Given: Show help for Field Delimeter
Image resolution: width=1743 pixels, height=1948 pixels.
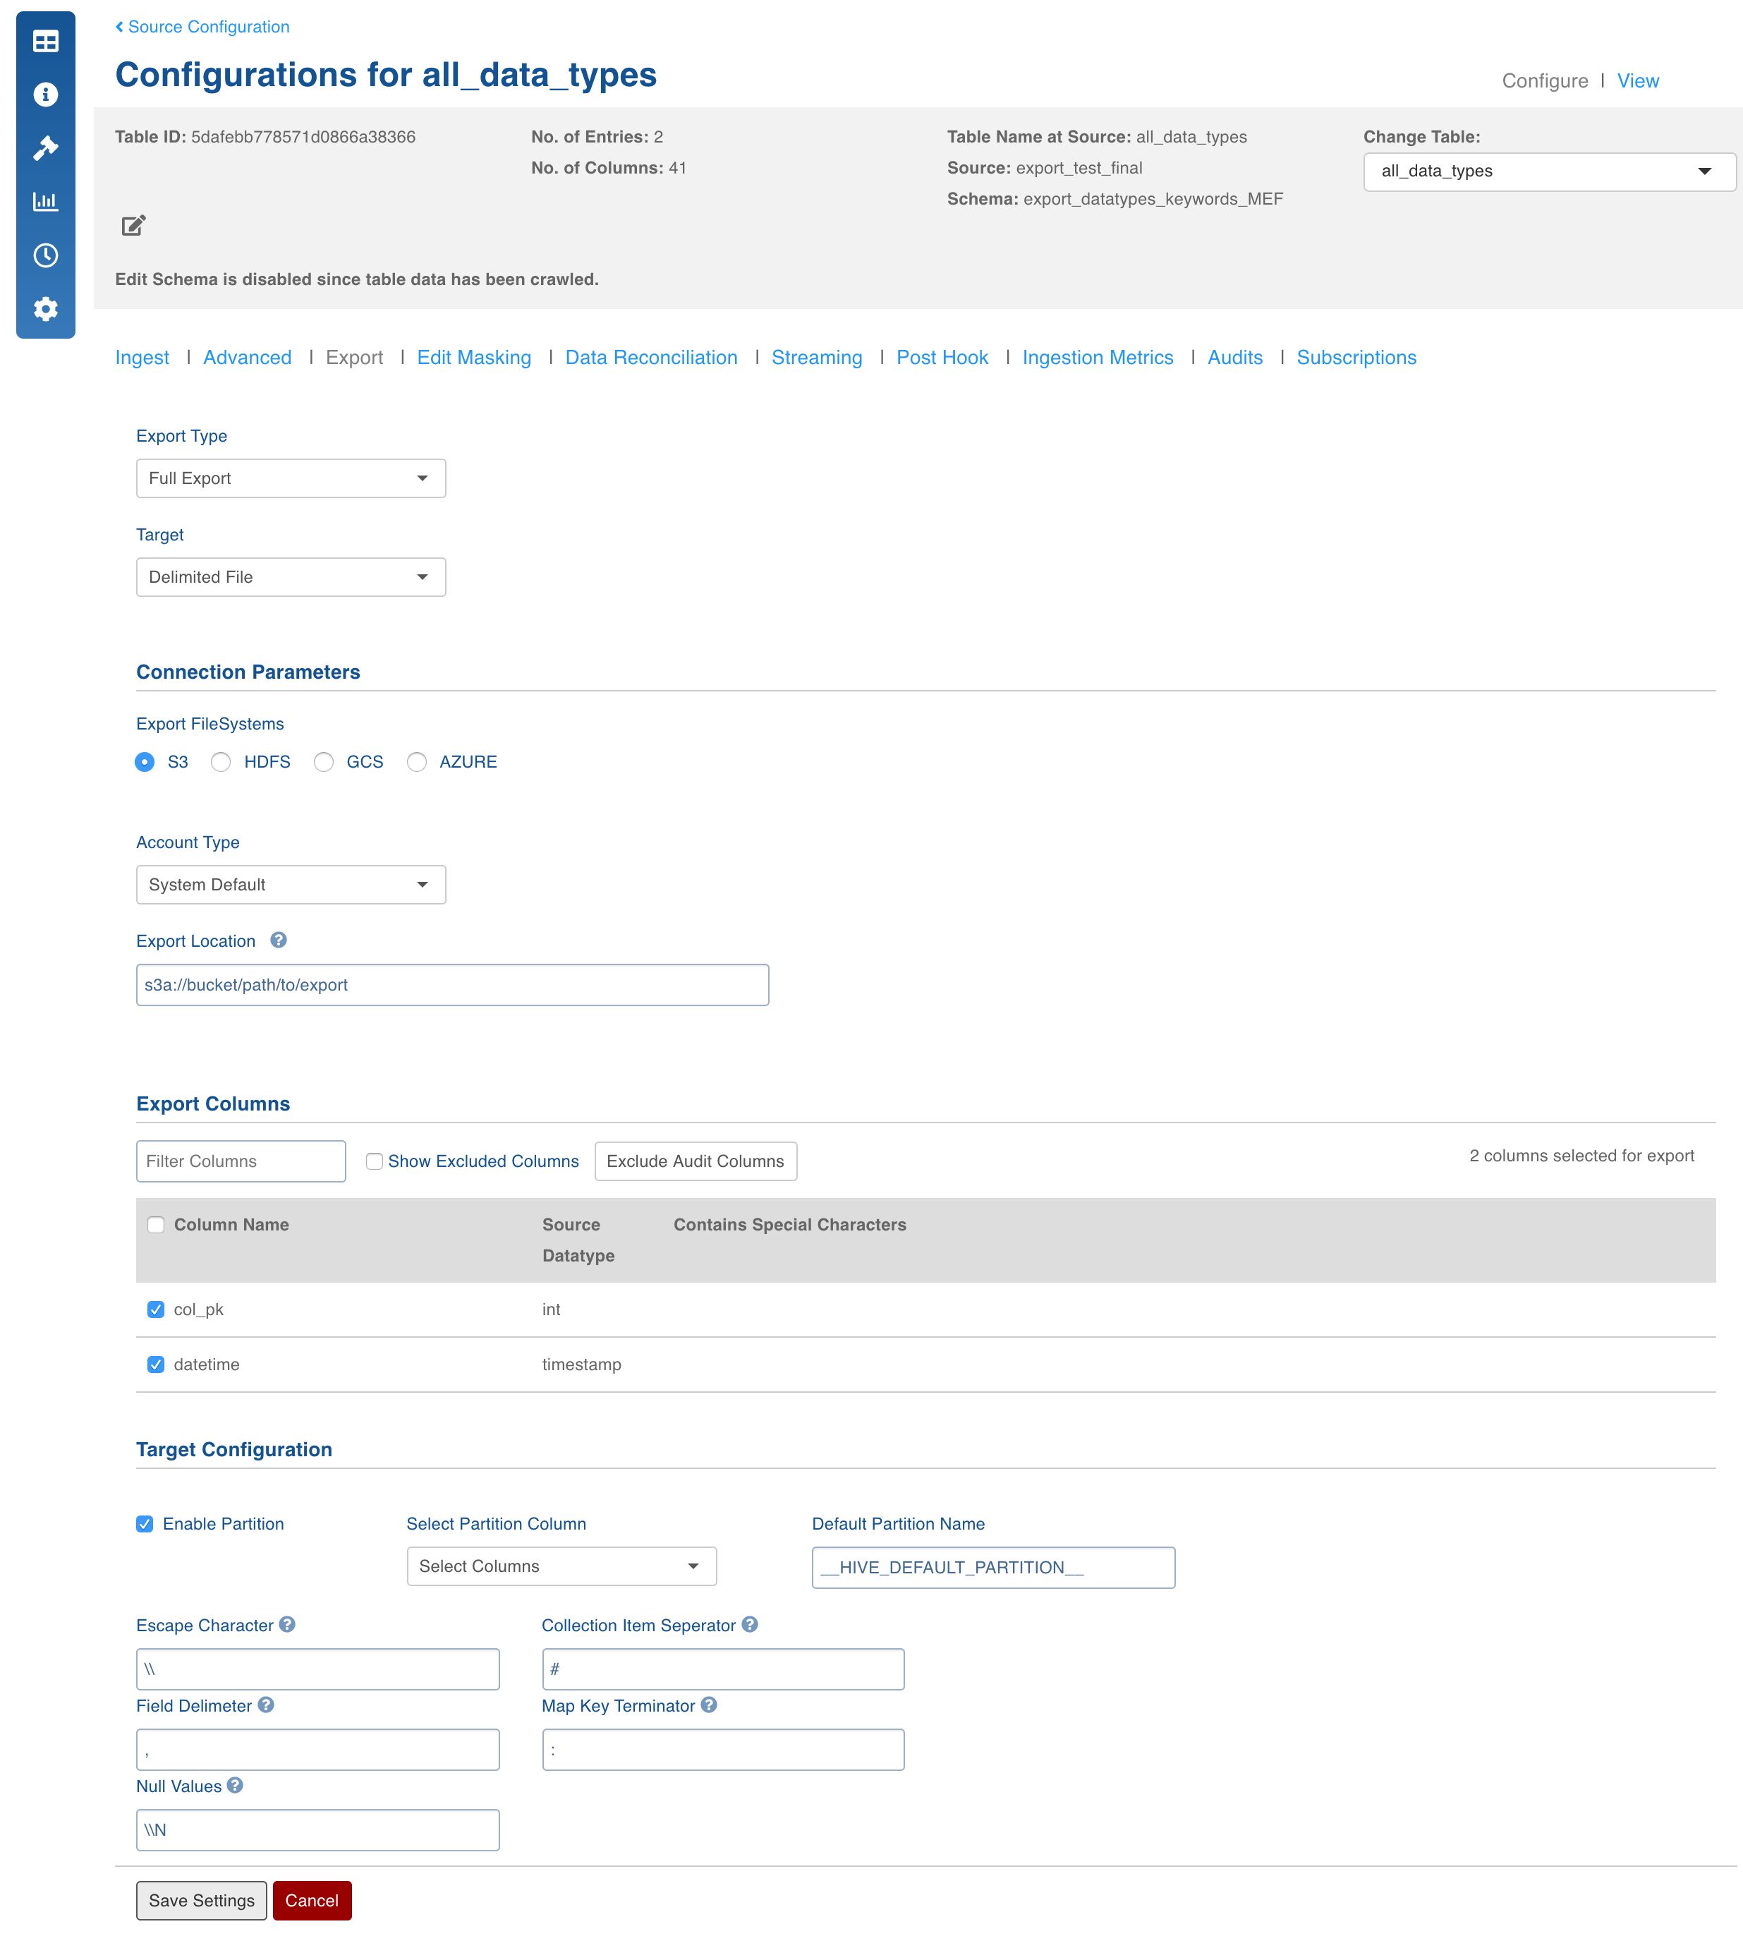Looking at the screenshot, I should click(266, 1705).
